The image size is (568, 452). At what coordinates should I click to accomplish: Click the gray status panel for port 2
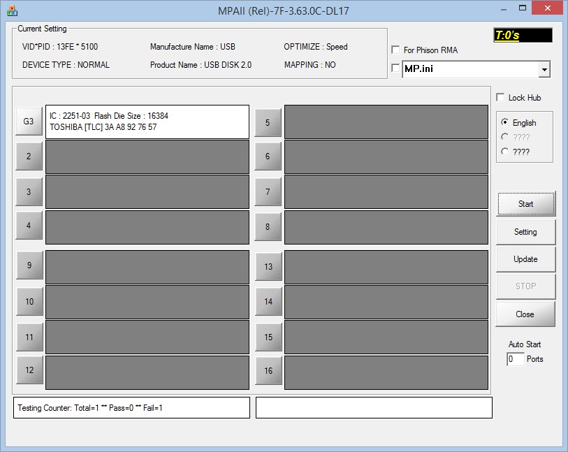147,156
